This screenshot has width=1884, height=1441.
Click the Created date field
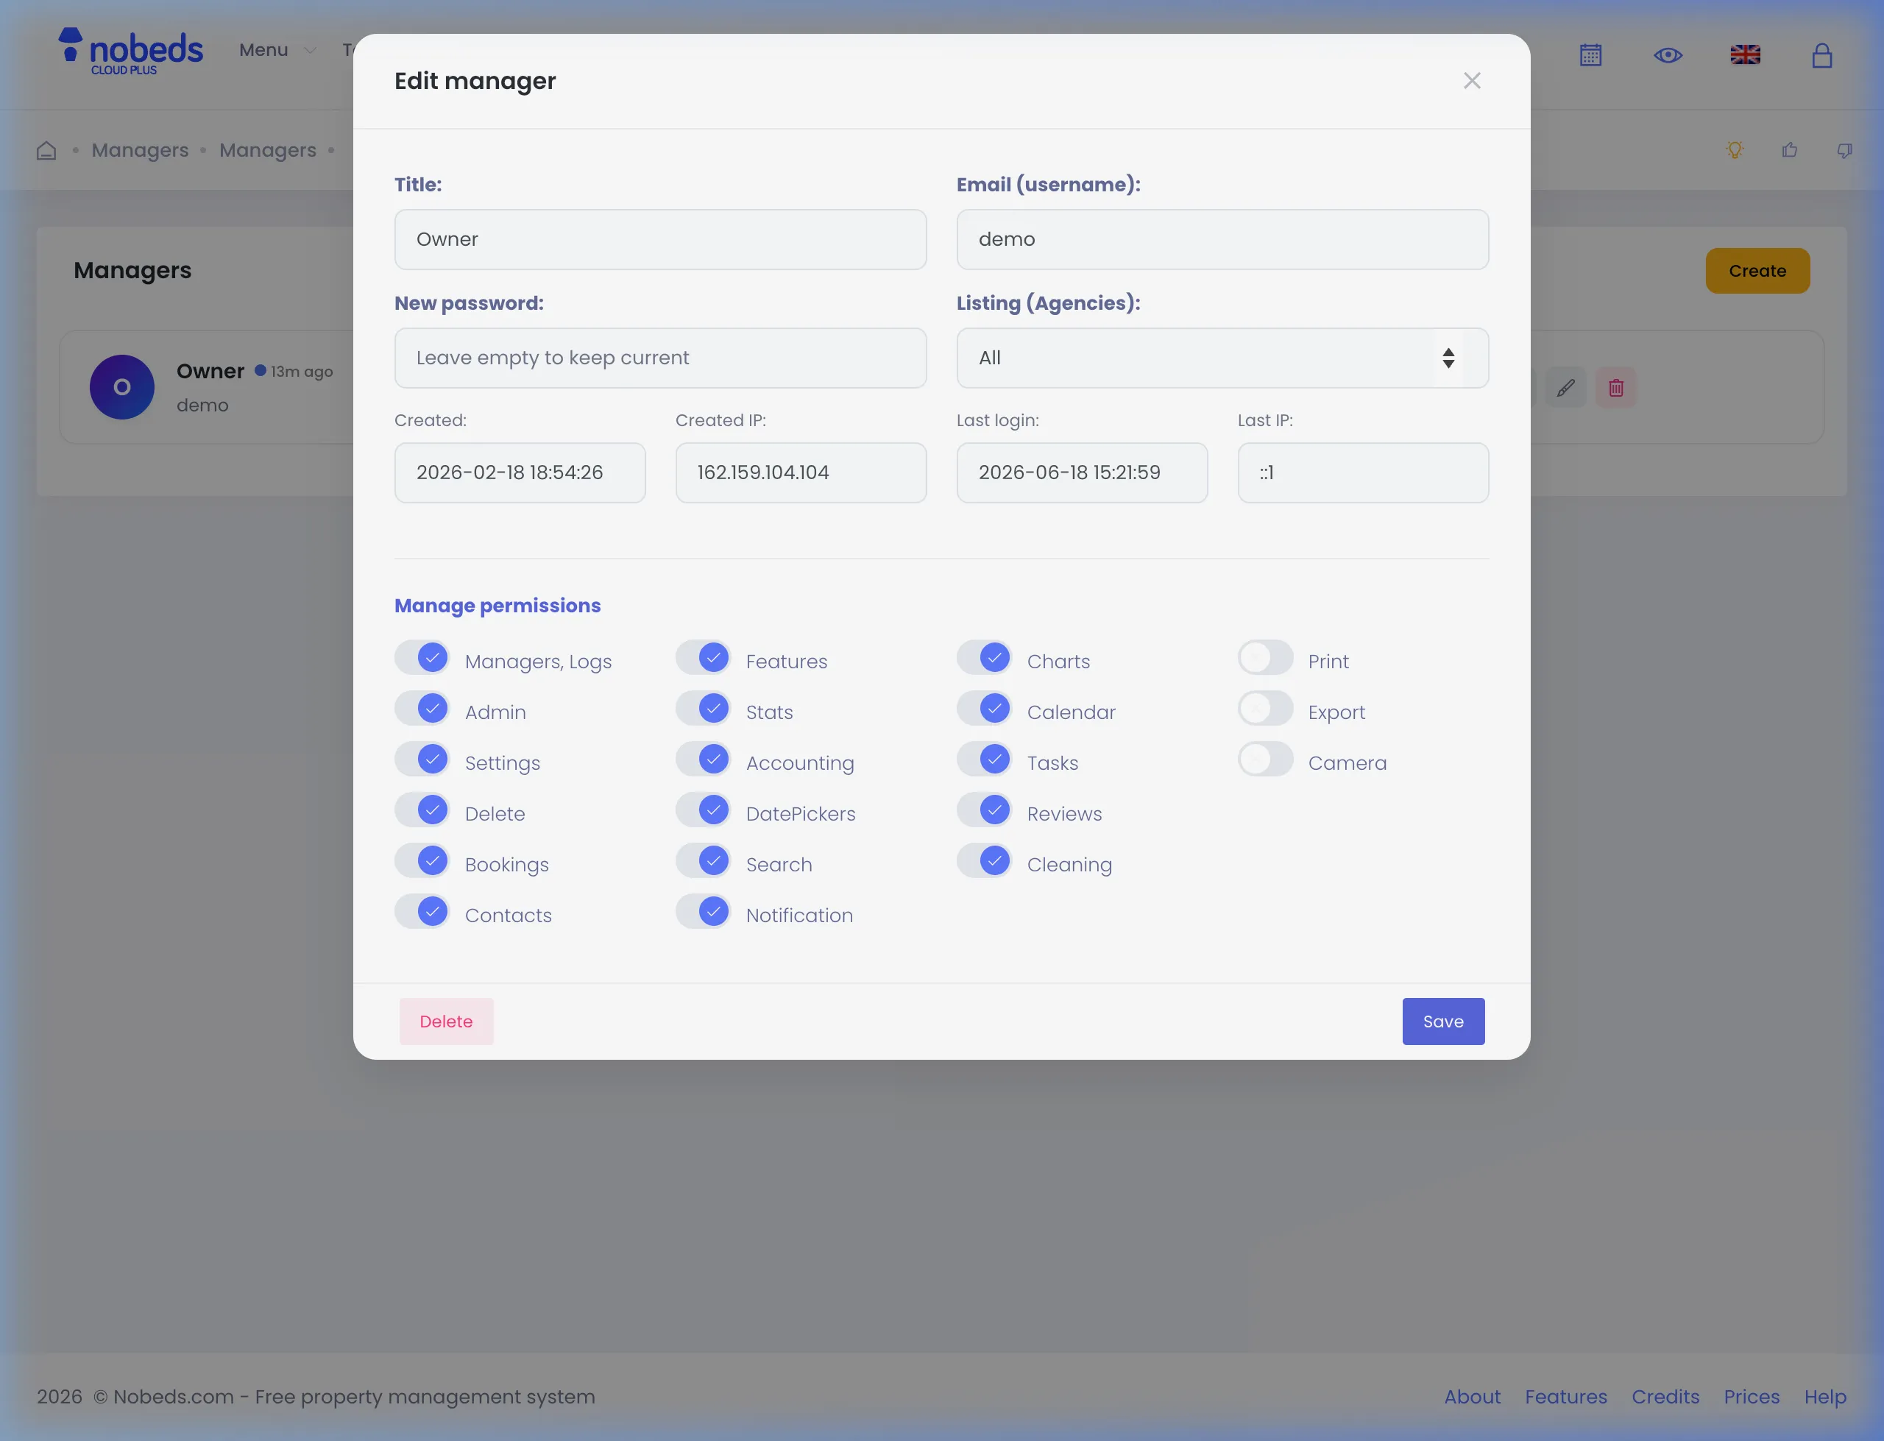(520, 472)
